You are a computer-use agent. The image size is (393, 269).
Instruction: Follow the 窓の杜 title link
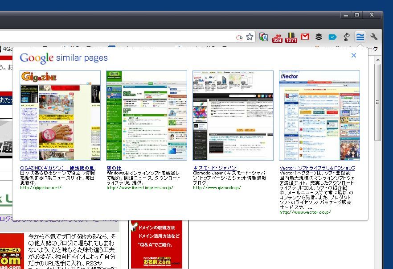point(114,168)
